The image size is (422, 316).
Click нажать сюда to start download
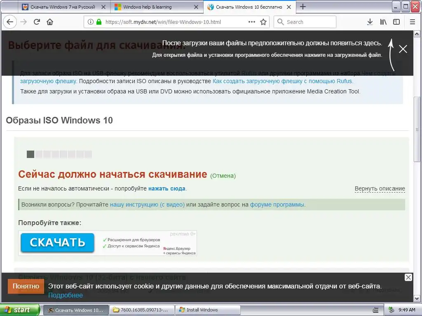[167, 188]
